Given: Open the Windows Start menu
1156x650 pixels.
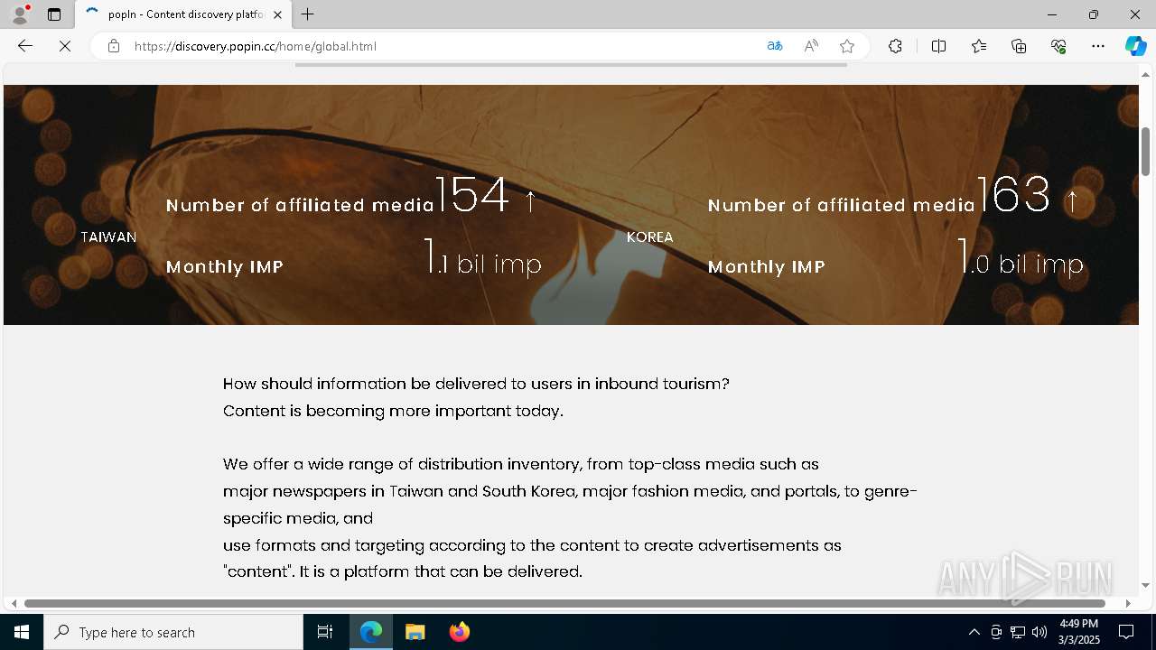Looking at the screenshot, I should 22,632.
